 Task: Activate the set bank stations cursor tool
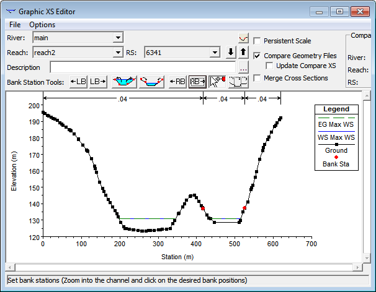point(217,82)
